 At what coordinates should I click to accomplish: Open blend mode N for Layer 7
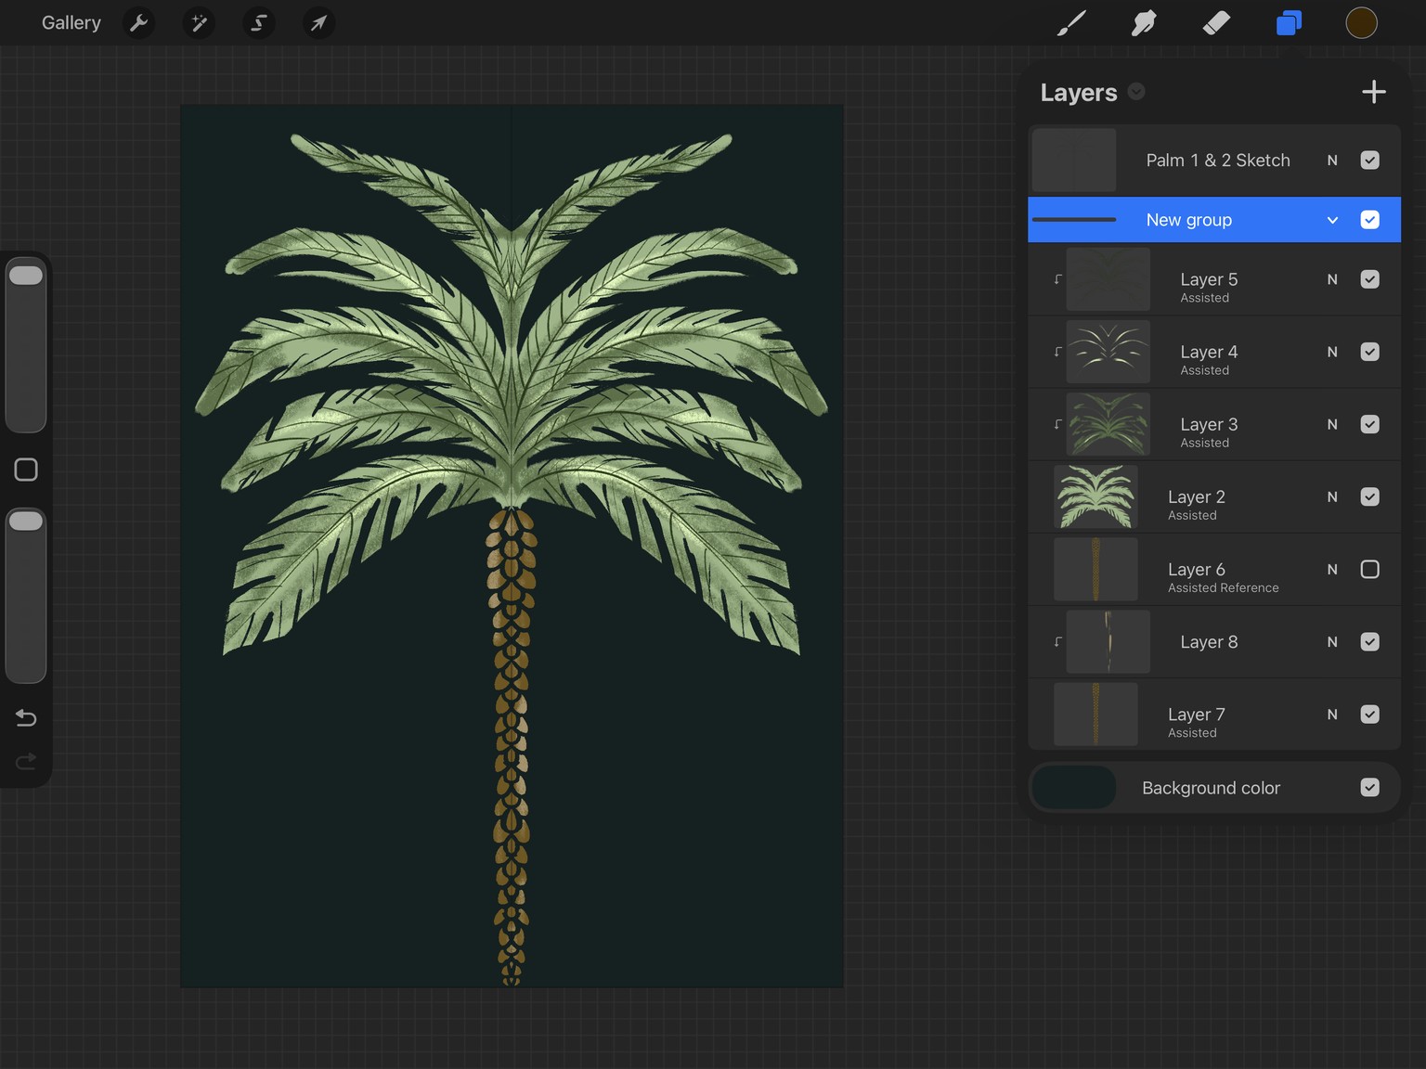pos(1332,714)
